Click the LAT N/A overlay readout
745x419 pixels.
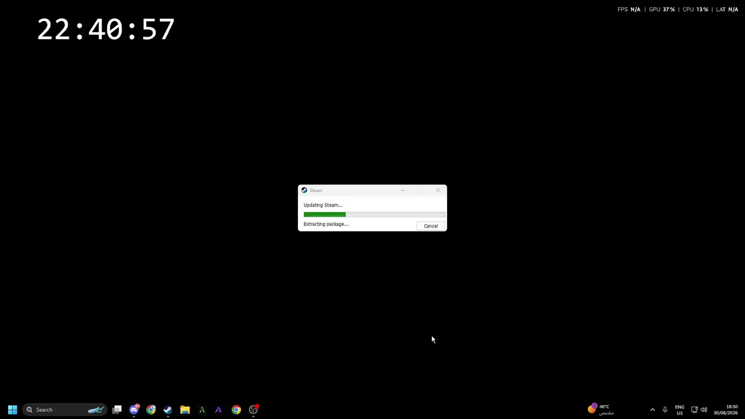727,9
